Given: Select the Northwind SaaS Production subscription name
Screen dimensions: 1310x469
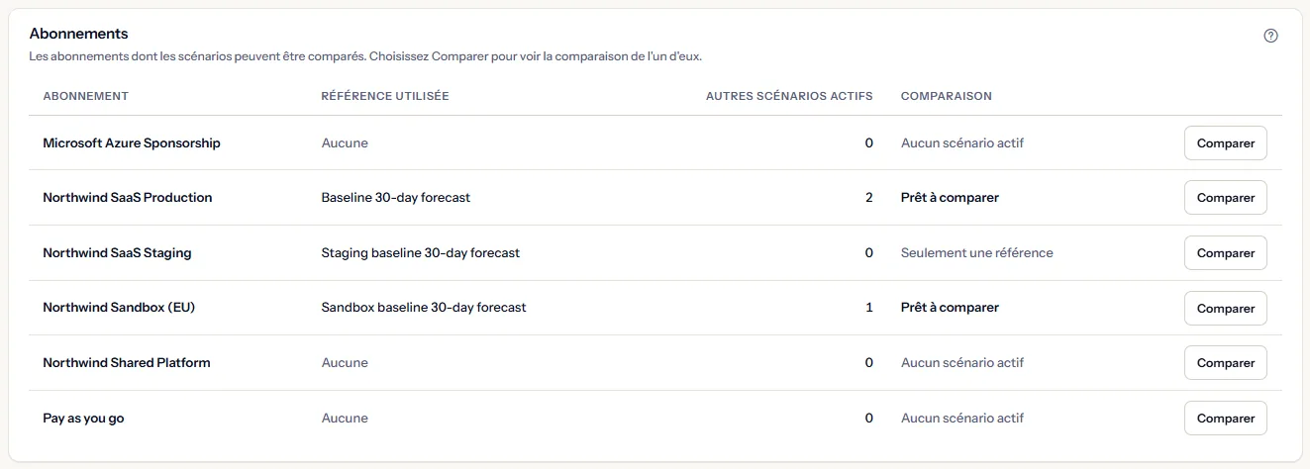Looking at the screenshot, I should pos(128,198).
